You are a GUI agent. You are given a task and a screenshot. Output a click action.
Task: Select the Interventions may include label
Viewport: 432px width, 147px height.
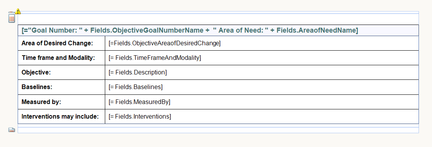[x=61, y=116]
